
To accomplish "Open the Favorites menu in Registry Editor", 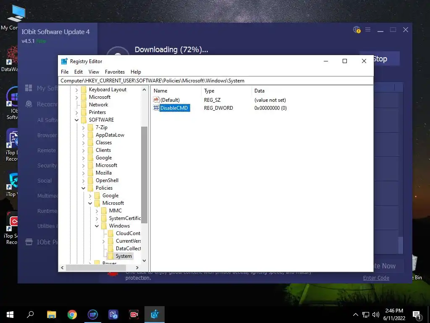I will [115, 71].
